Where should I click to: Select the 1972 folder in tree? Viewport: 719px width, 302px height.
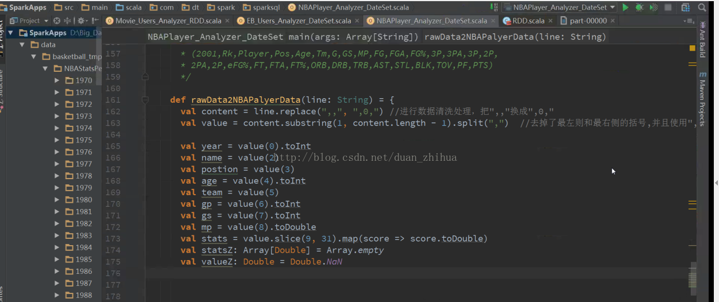pyautogui.click(x=79, y=104)
